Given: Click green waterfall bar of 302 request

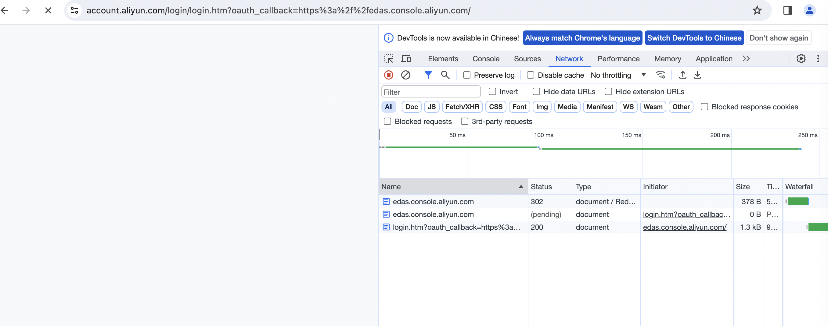Looking at the screenshot, I should click(797, 201).
